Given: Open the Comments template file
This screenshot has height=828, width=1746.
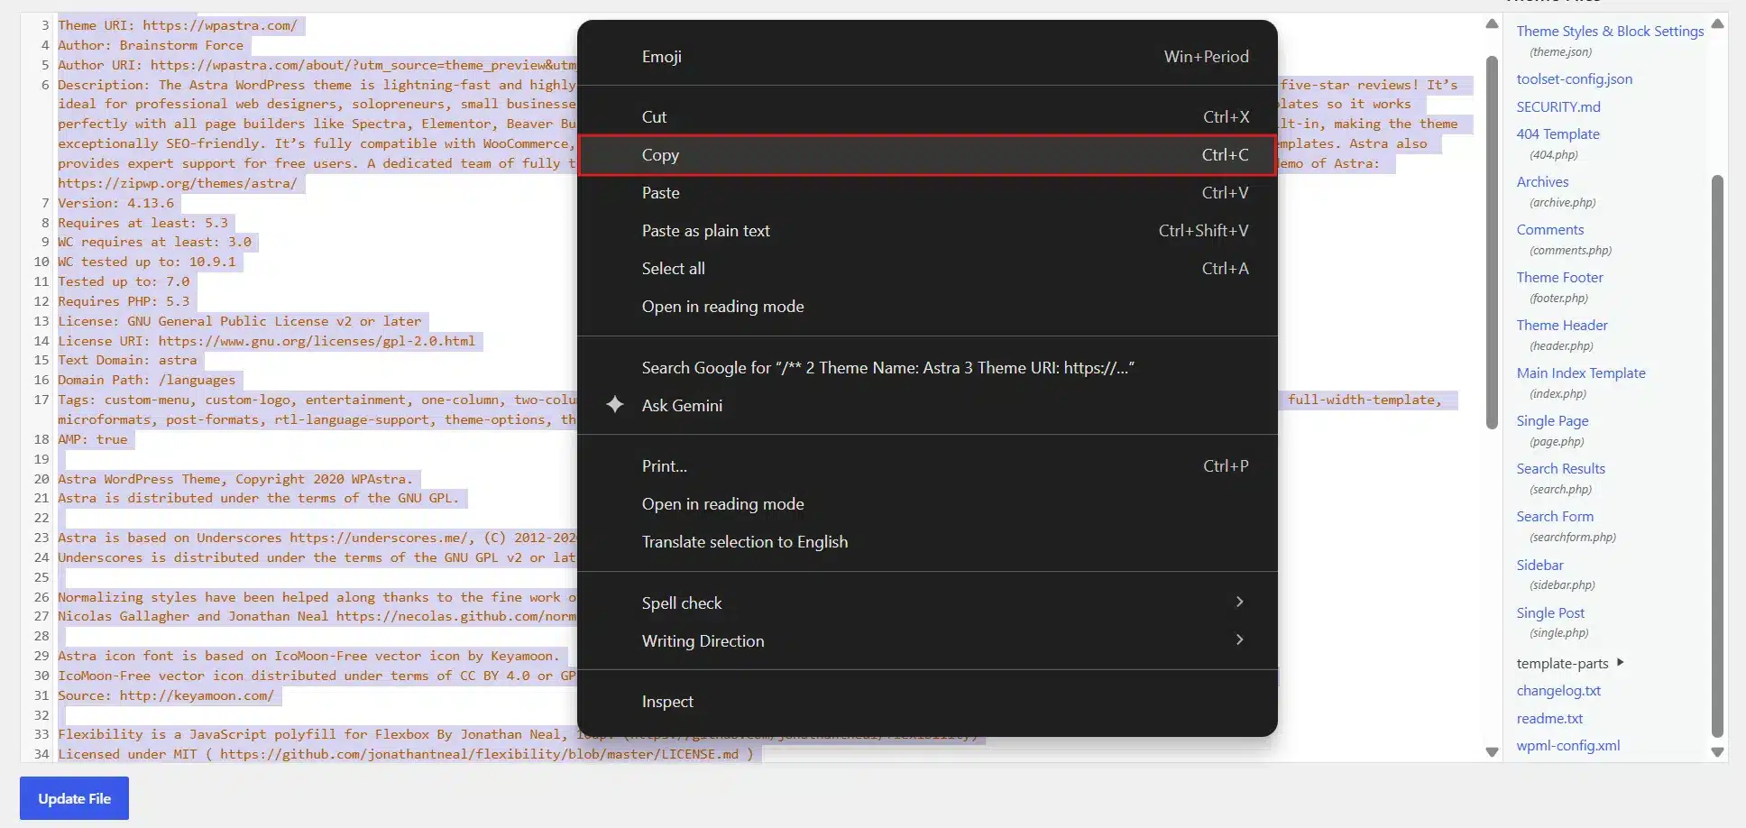Looking at the screenshot, I should (1549, 229).
